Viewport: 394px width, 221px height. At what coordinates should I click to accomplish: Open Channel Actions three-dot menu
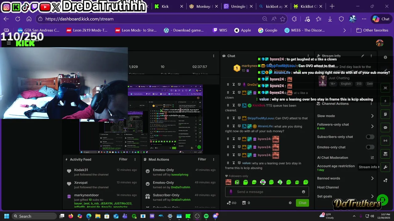[x=371, y=104]
